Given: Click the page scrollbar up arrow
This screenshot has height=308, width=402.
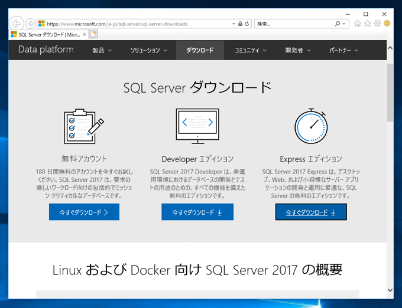Looking at the screenshot, I should 390,48.
